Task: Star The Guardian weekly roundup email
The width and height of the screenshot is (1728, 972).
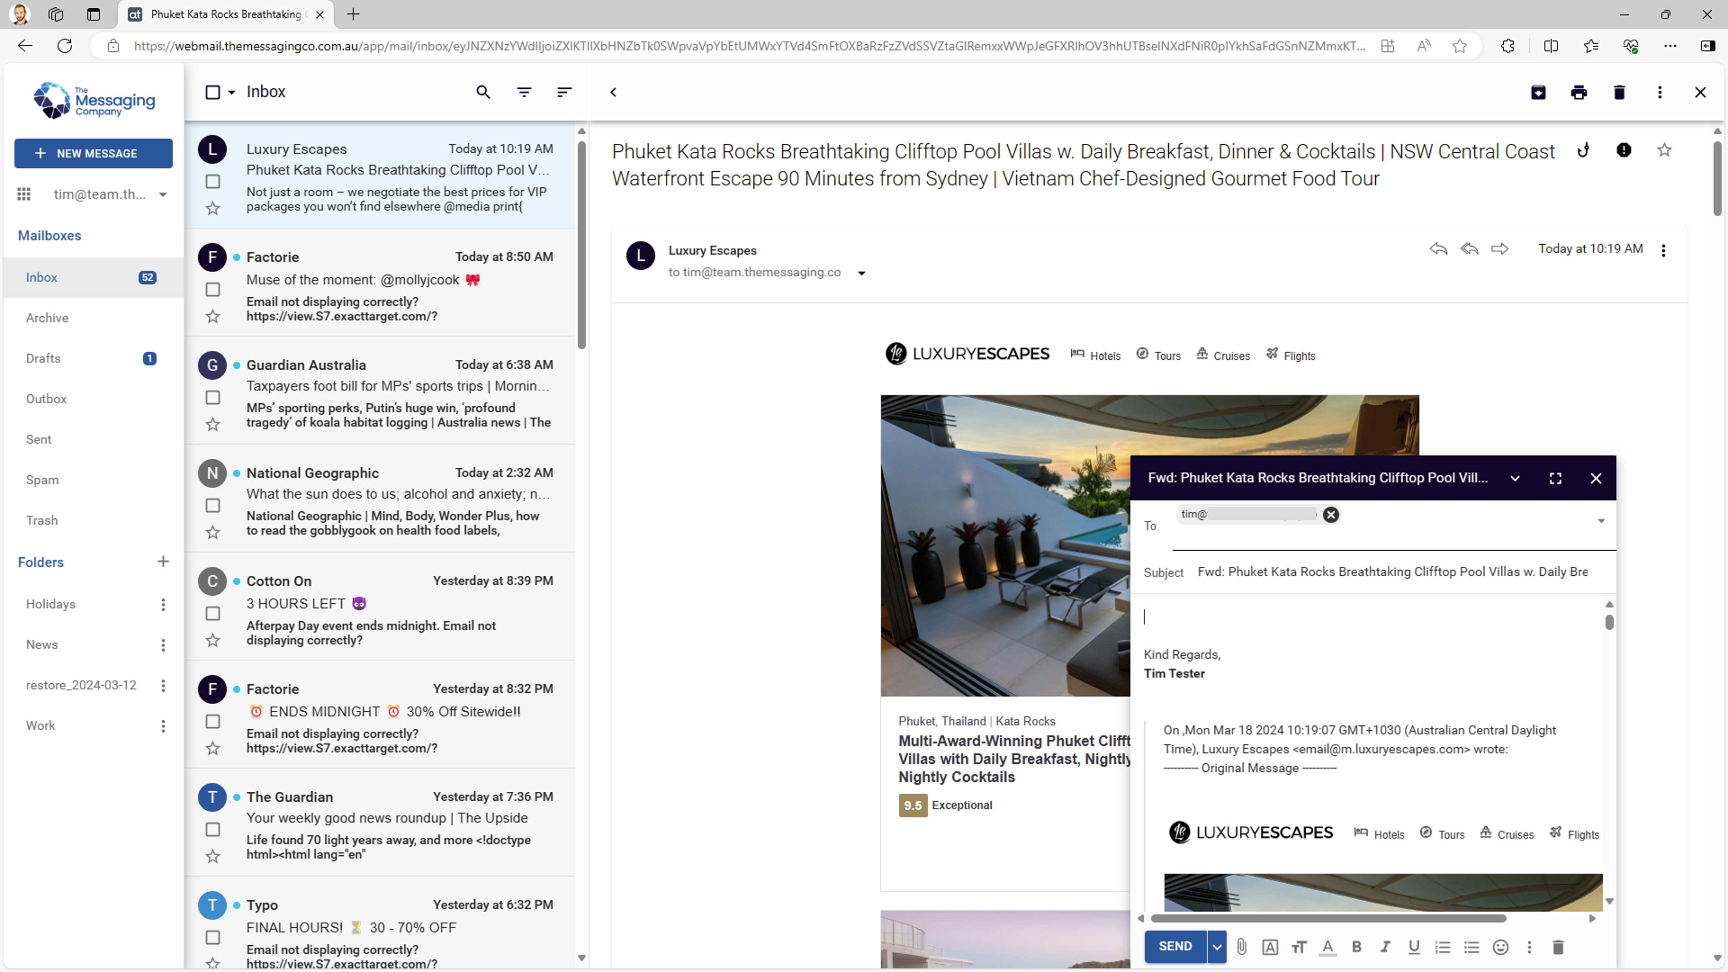Action: (x=212, y=856)
